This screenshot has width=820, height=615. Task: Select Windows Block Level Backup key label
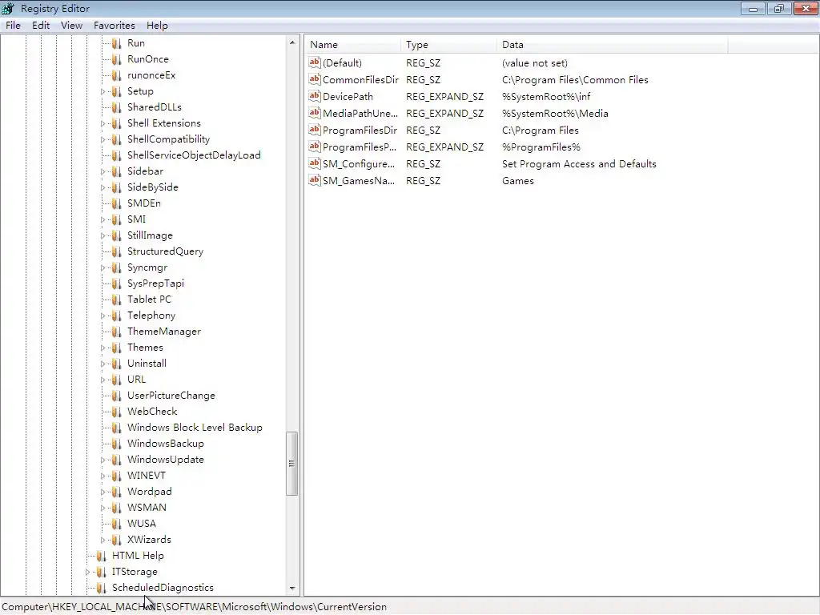pos(195,428)
